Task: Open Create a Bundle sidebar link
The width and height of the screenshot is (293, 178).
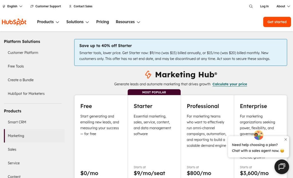Action: (x=21, y=80)
